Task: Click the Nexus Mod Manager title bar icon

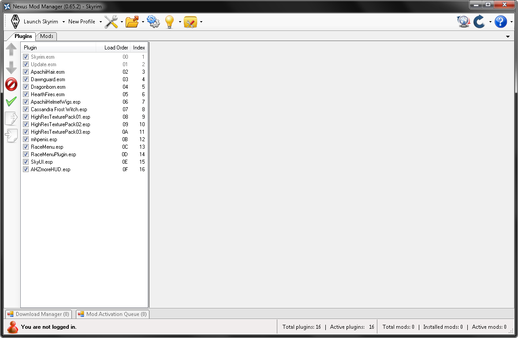Action: tap(7, 6)
